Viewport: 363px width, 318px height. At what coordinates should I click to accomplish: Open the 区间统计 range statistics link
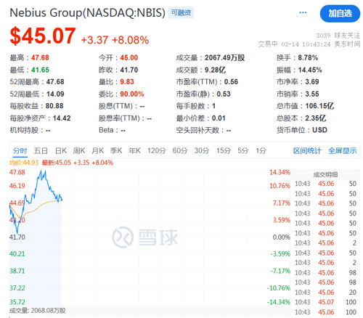[x=307, y=151]
